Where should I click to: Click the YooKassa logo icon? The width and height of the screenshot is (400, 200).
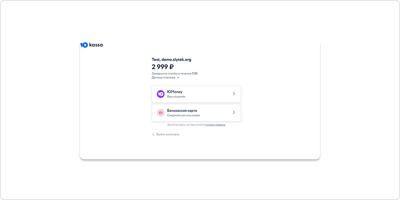pyautogui.click(x=84, y=45)
